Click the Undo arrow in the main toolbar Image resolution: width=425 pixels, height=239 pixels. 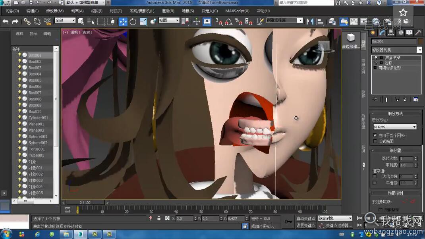coord(6,21)
